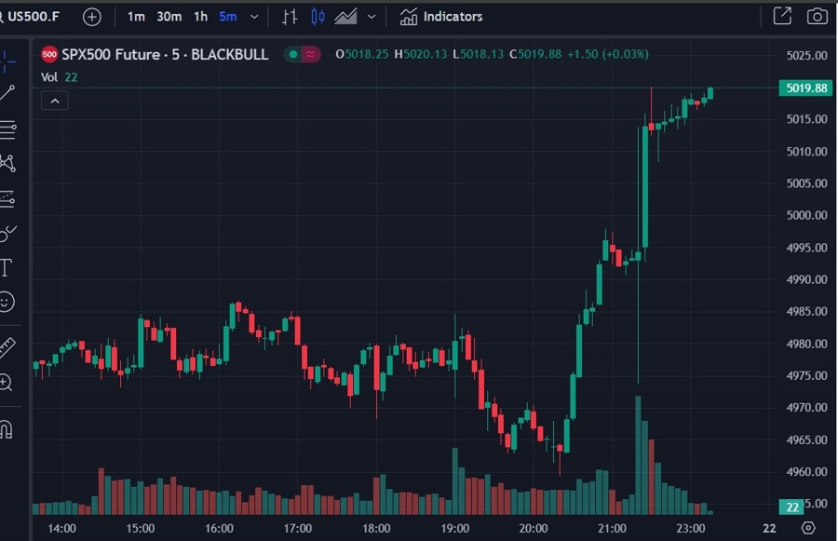Click the date label 22 on time axis
Screen dimensions: 838x541
(x=769, y=529)
